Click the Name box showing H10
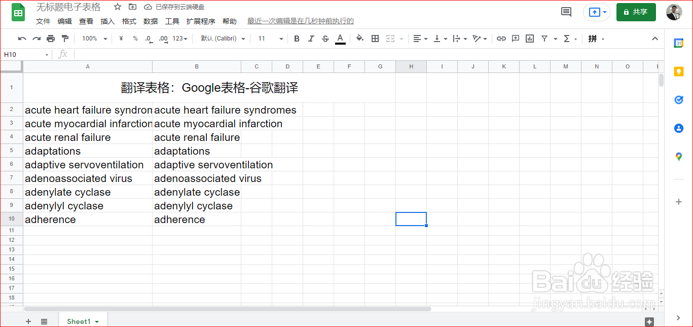Viewport: 693px width, 327px height. (26, 54)
